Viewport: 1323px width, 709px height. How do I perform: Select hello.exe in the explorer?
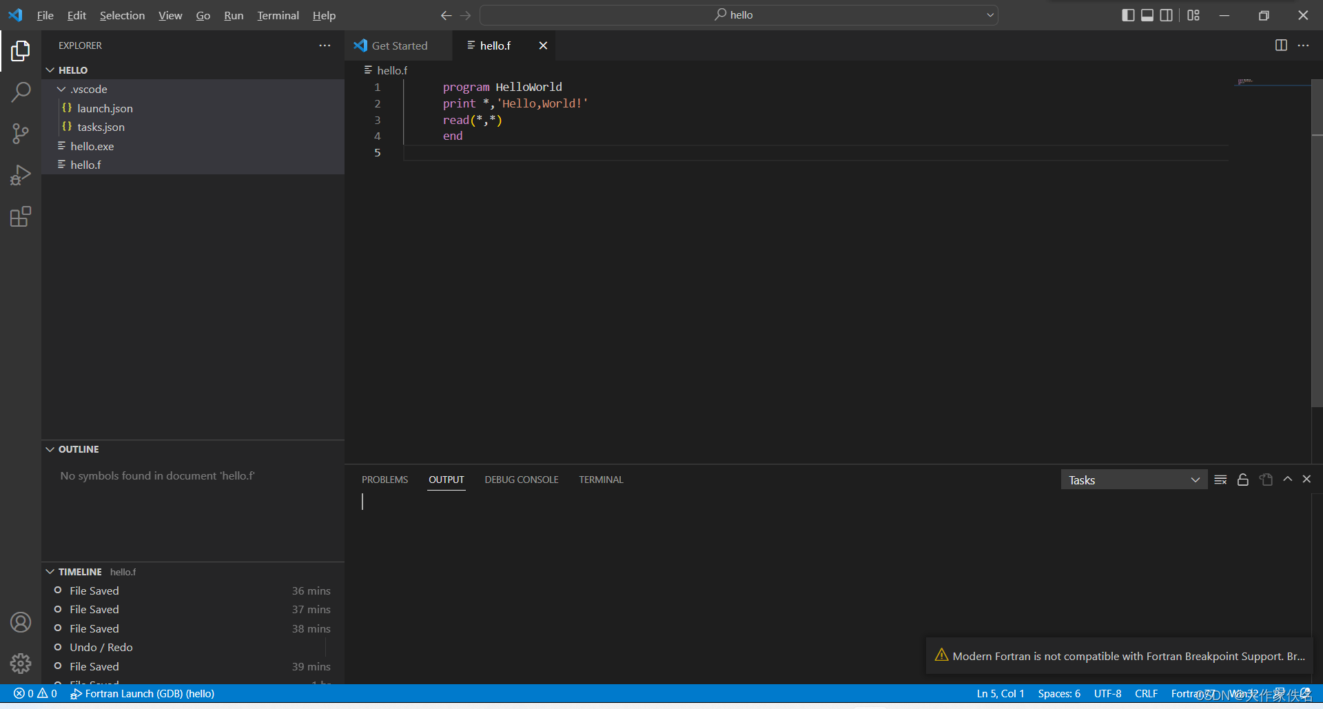(193, 146)
